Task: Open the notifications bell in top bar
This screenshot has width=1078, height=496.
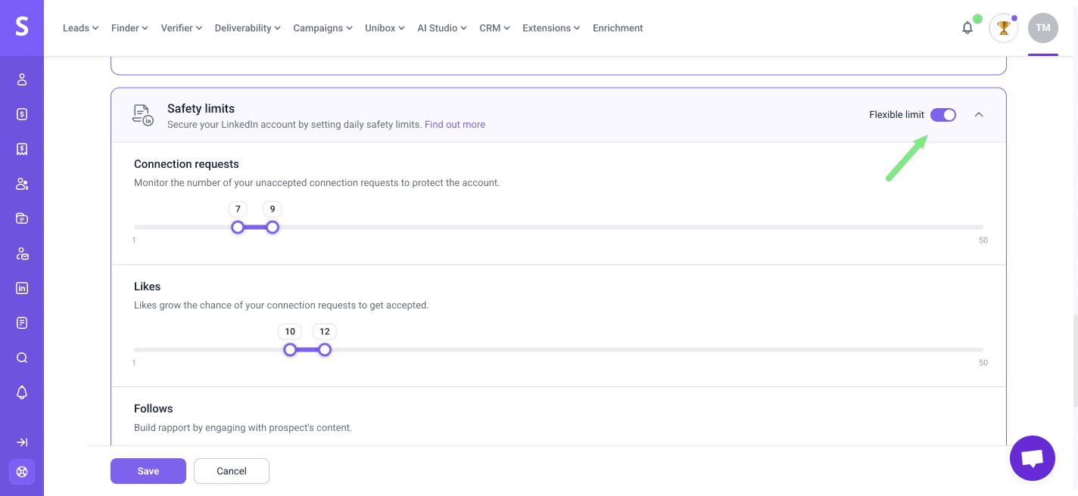Action: pyautogui.click(x=967, y=28)
